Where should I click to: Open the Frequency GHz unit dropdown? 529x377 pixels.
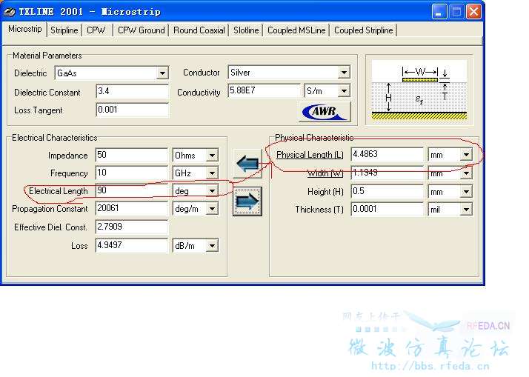212,173
